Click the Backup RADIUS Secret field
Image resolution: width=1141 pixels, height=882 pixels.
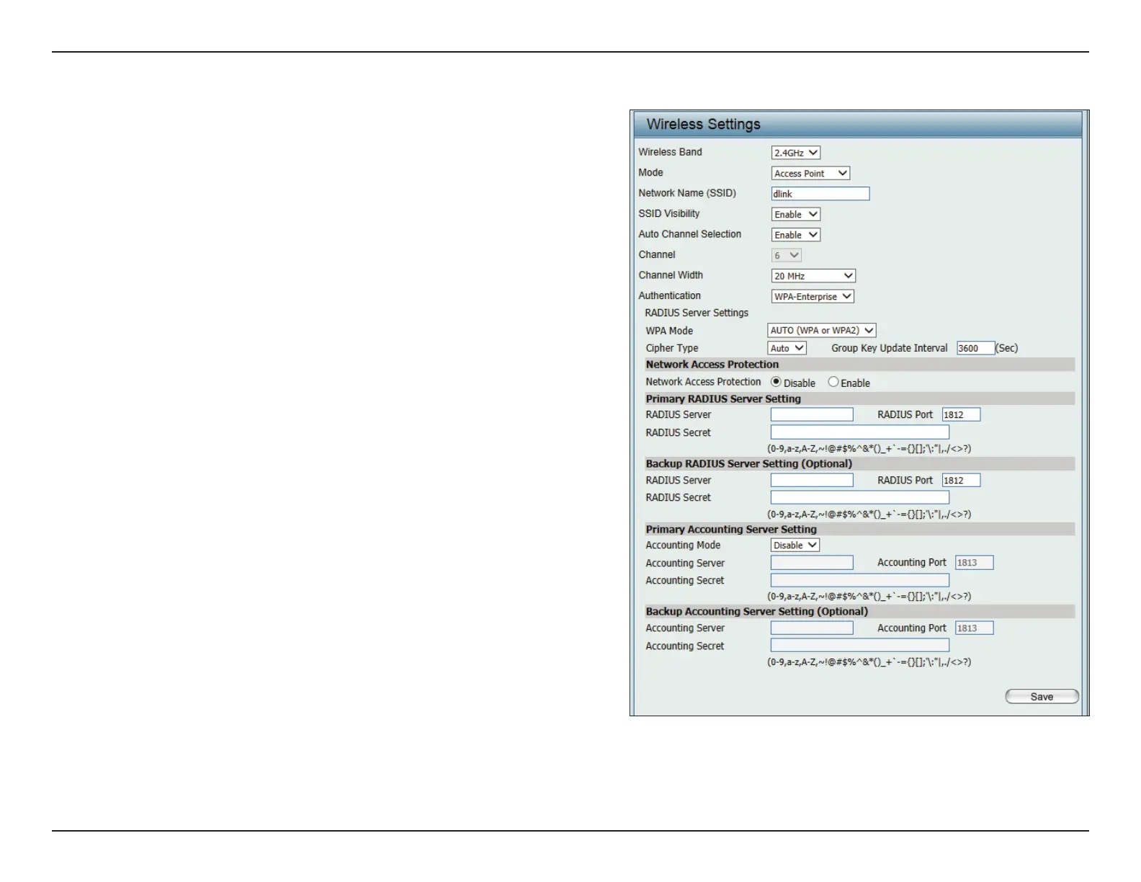tap(859, 498)
